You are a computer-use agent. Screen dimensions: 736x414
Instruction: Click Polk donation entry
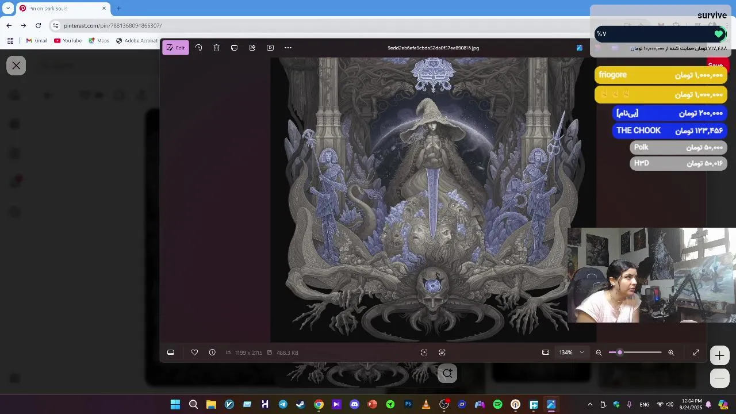click(678, 147)
